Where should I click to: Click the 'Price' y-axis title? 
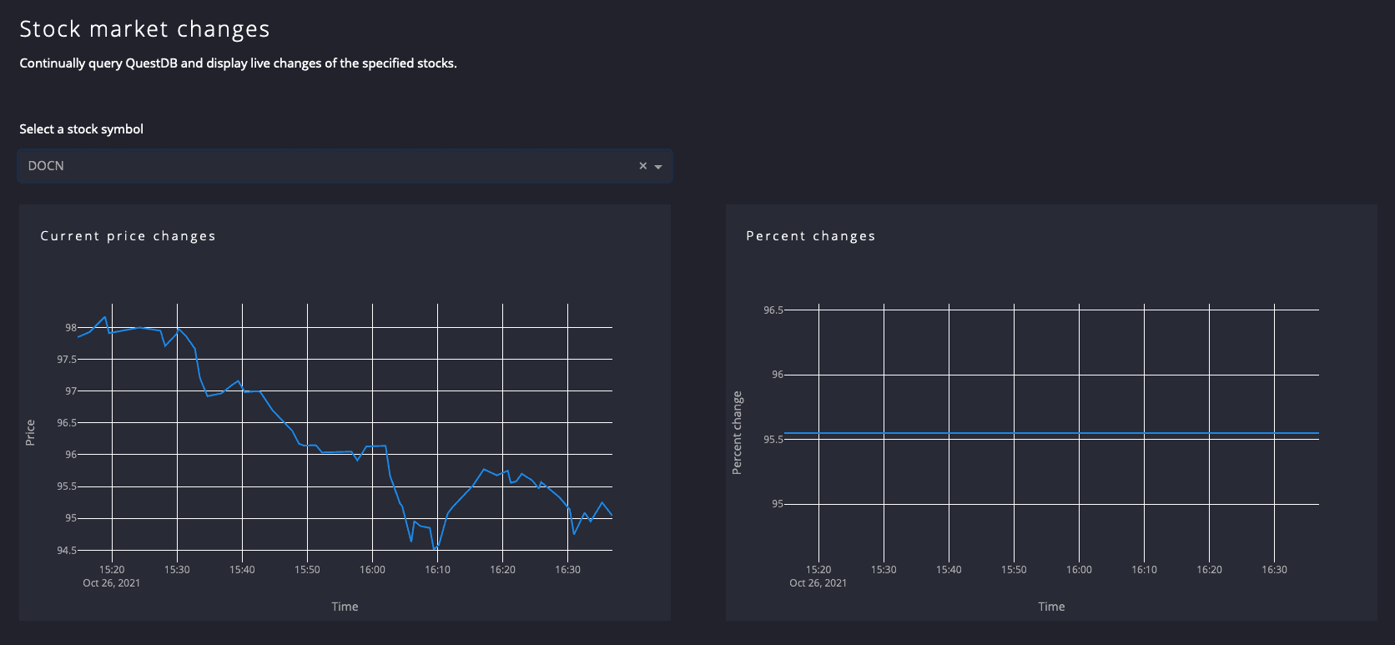[31, 432]
